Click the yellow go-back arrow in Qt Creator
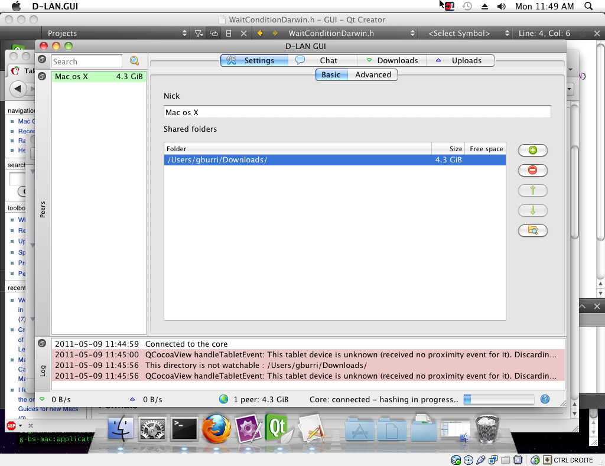The image size is (605, 466). 260,33
